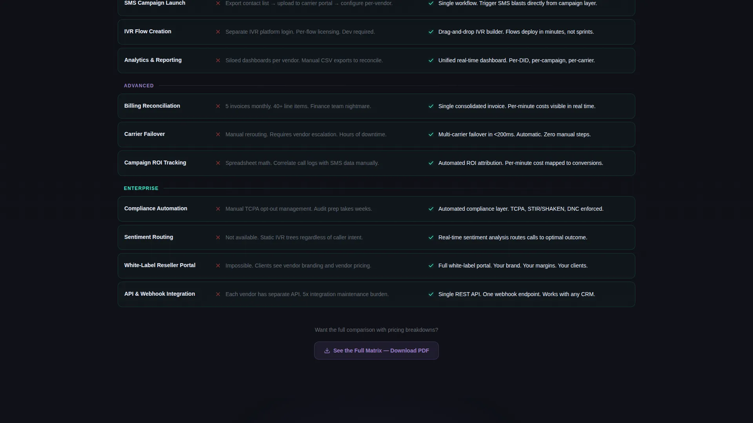Click the red X icon in the IVR Flow Creation row

218,32
